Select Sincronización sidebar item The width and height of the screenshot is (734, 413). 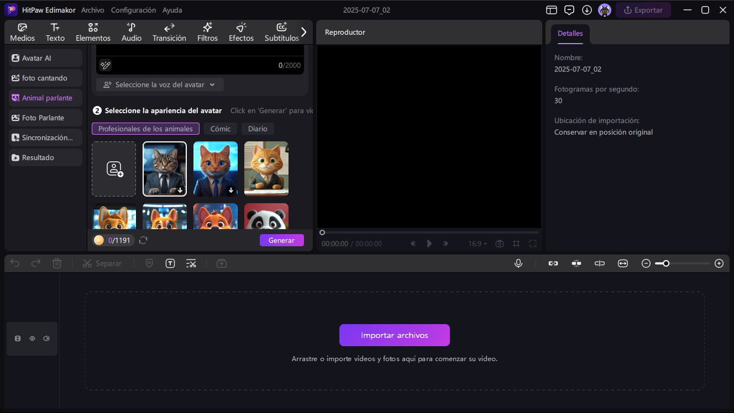click(x=45, y=137)
